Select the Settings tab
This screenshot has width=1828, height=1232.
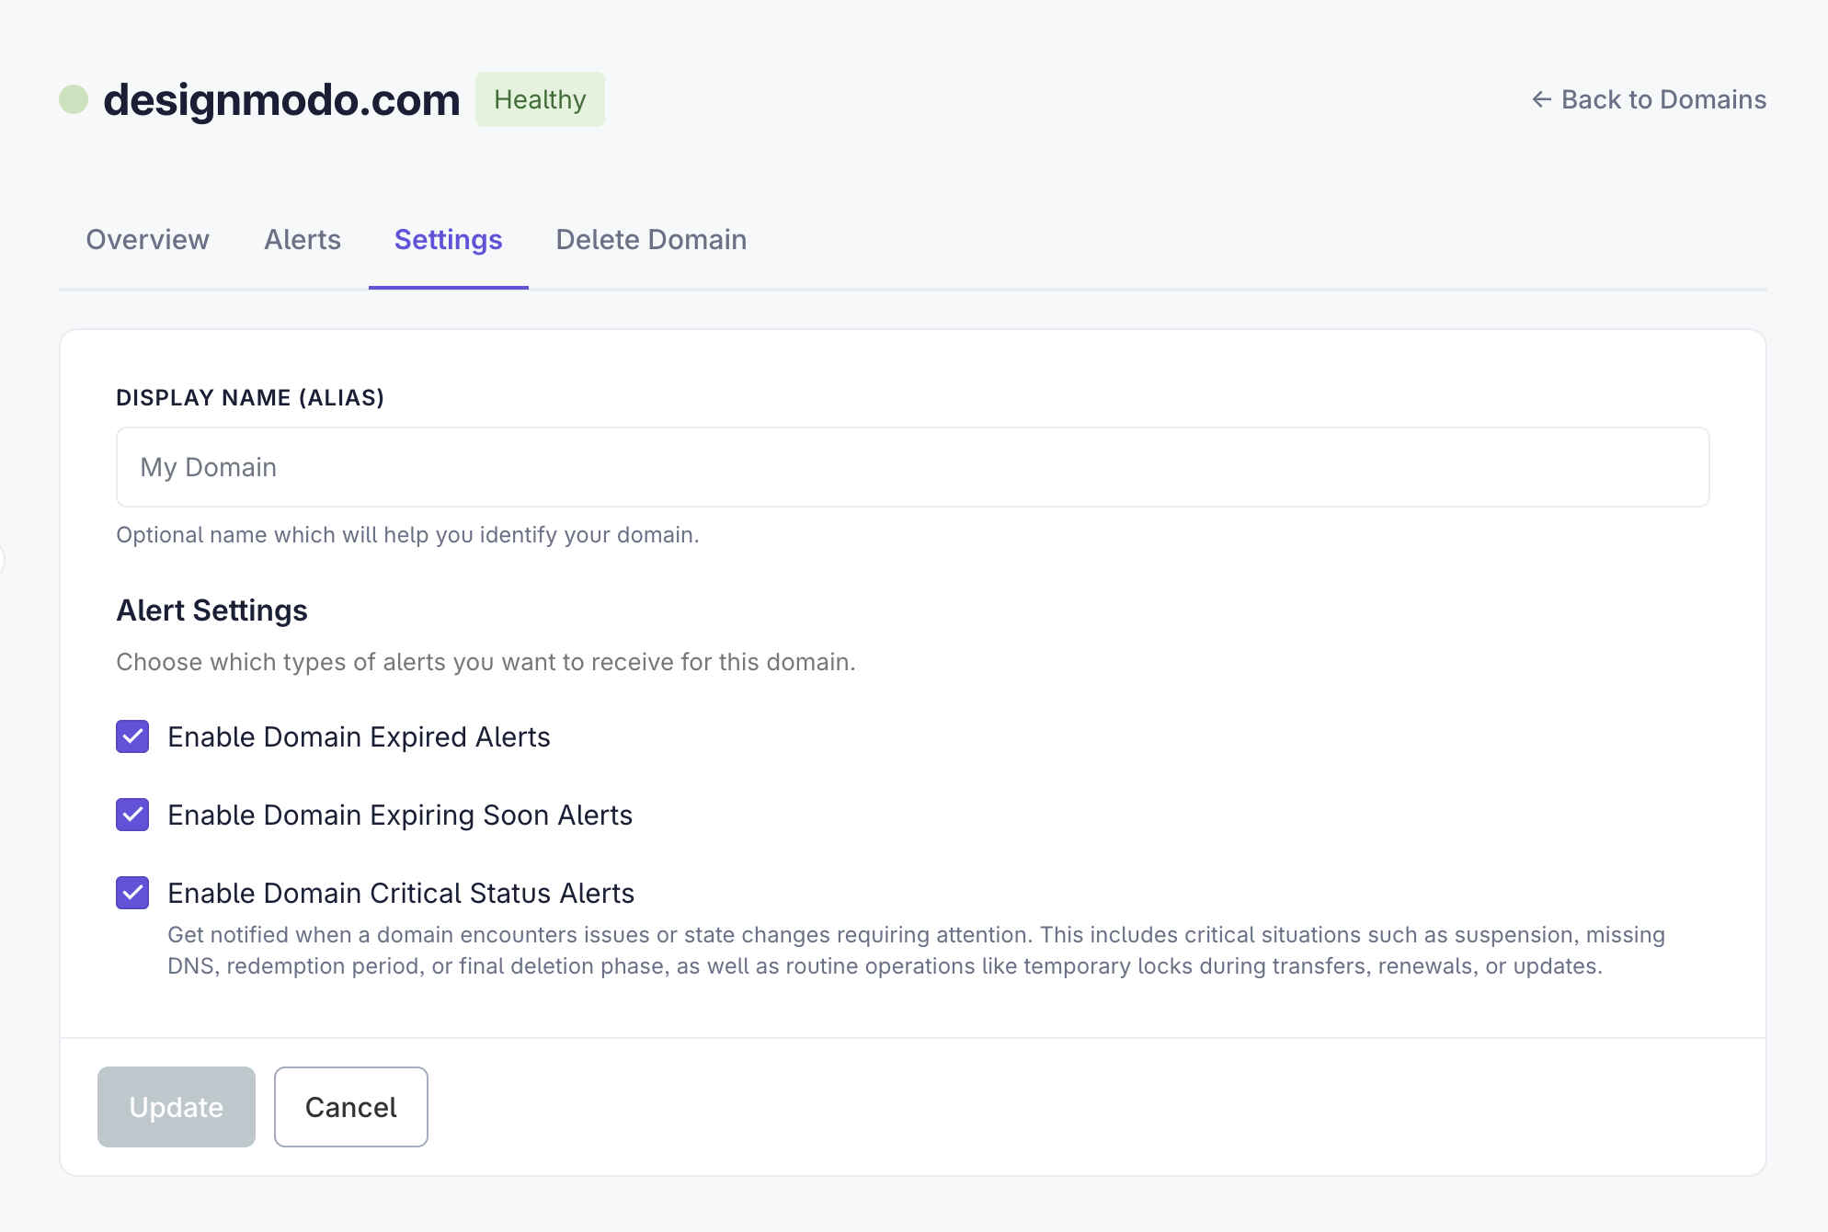pyautogui.click(x=449, y=240)
